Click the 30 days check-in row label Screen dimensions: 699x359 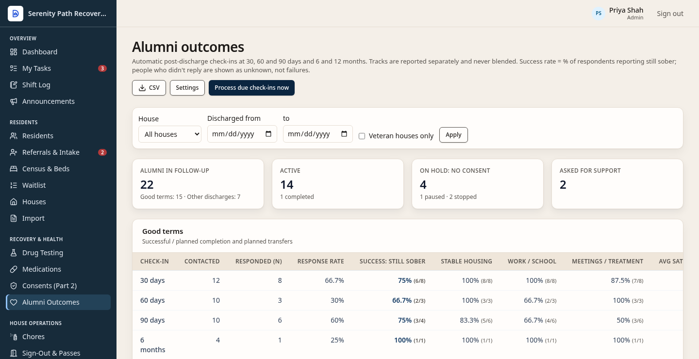(152, 280)
